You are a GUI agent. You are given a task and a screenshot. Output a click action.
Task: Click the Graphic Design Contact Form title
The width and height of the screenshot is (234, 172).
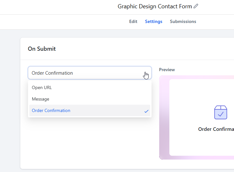(155, 6)
